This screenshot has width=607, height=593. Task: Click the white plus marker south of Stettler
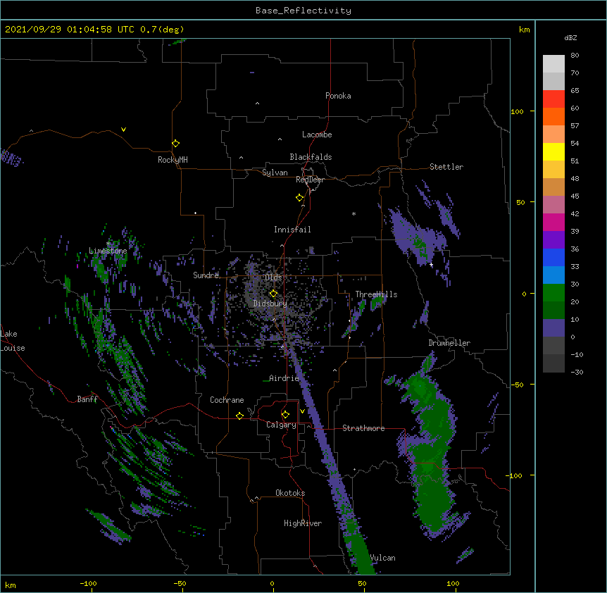(431, 264)
